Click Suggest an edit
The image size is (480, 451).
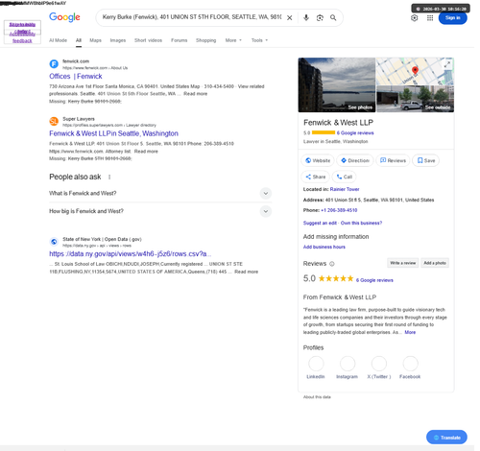coord(320,223)
